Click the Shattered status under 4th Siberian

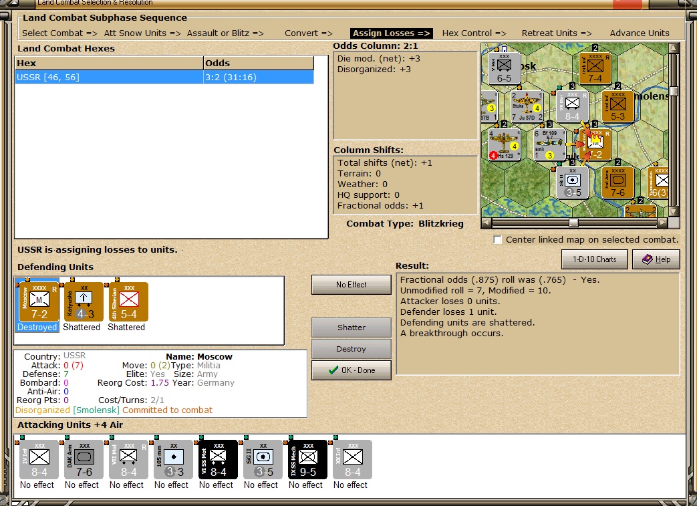(x=126, y=328)
